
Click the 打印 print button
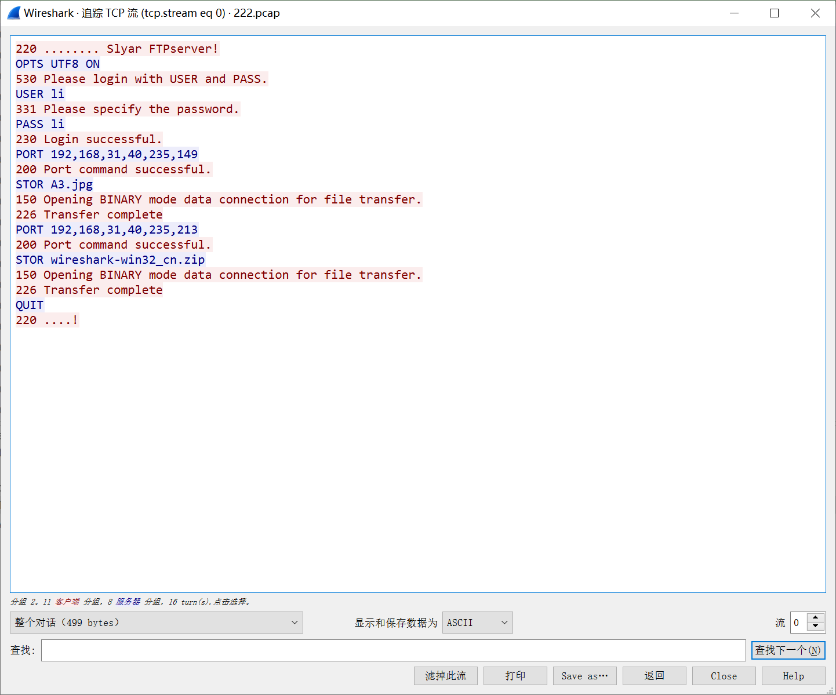point(515,676)
